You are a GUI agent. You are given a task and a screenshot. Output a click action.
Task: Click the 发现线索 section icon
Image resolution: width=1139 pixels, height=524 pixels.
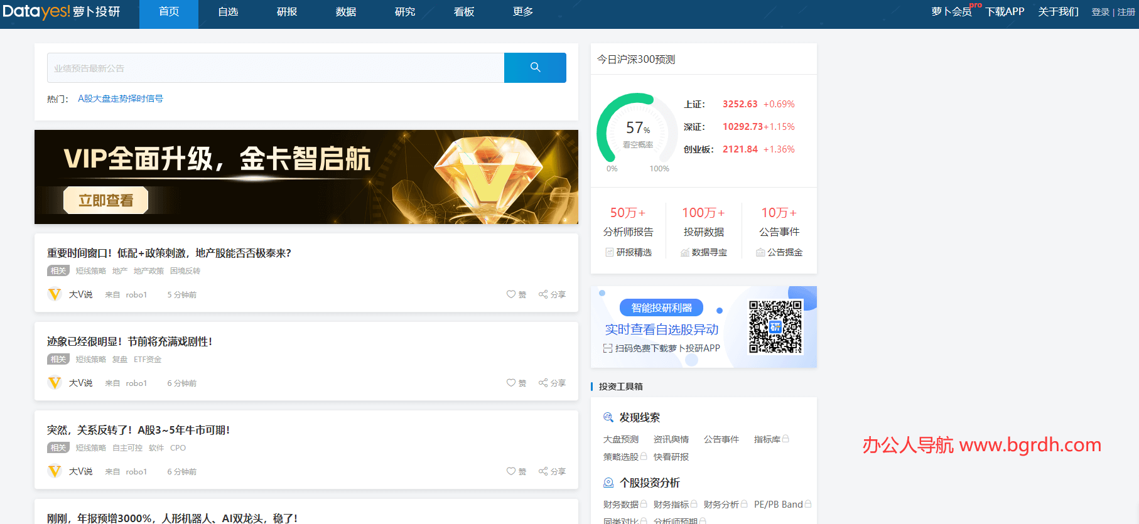608,417
